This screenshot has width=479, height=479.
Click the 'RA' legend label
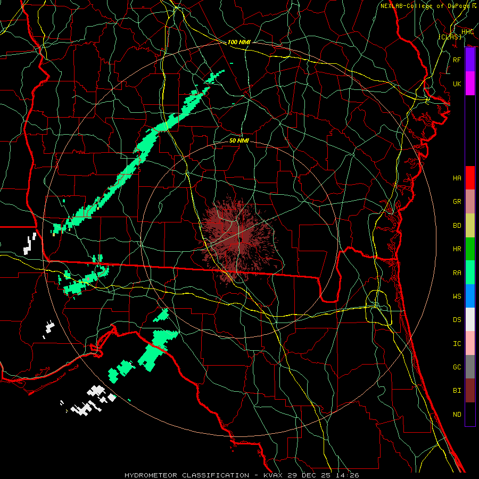click(457, 273)
